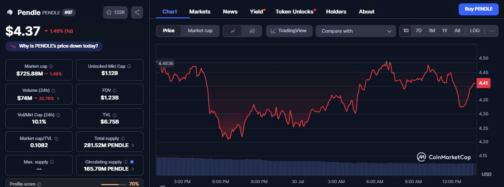The height and width of the screenshot is (187, 504).
Task: Click the 1.49% (1d) price change
Action: (x=59, y=31)
